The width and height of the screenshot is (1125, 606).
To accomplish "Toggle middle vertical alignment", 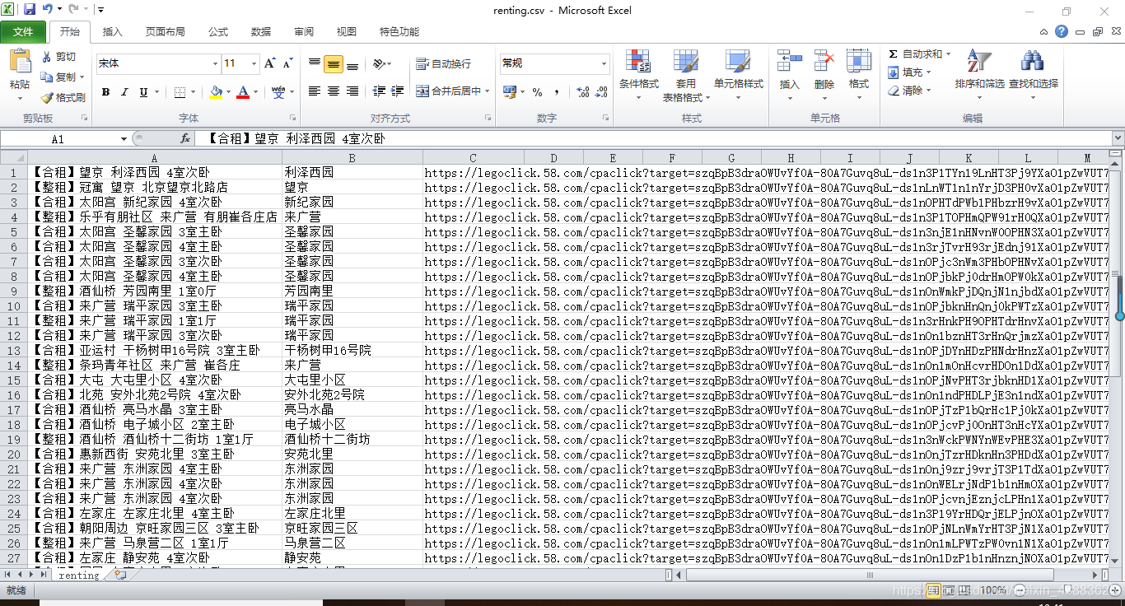I will [x=334, y=64].
